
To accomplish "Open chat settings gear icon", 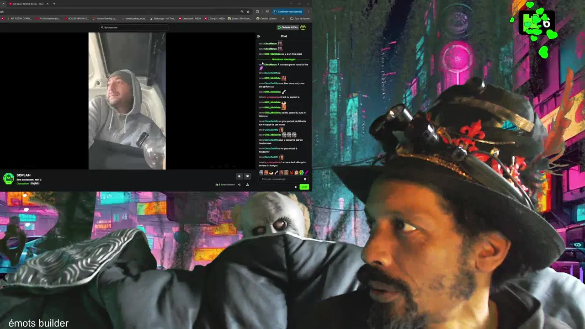I will pyautogui.click(x=296, y=186).
